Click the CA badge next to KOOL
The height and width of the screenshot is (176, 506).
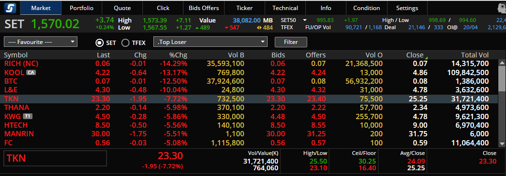pos(31,72)
